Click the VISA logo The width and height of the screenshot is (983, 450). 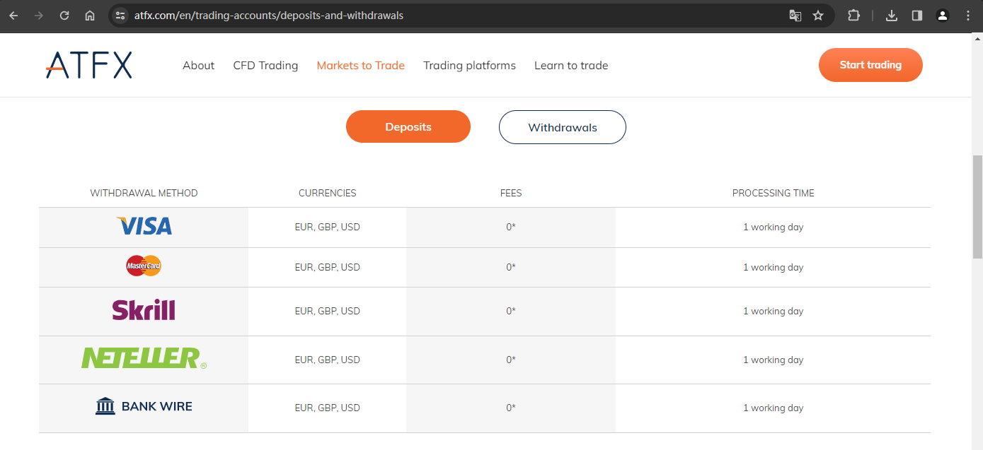pos(144,226)
